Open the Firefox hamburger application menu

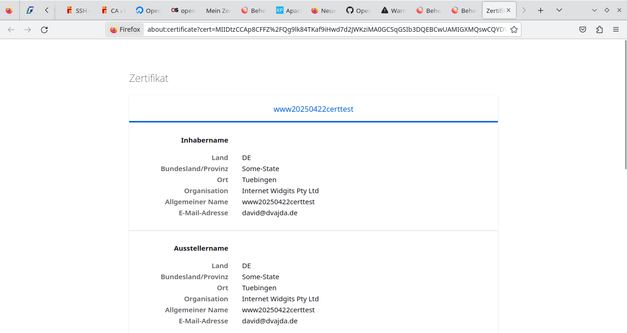click(616, 30)
